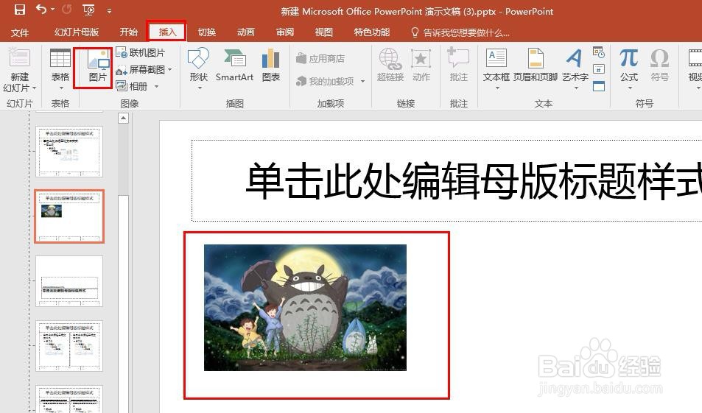Select the 插入 ribbon tab
702x413 pixels.
(x=167, y=32)
